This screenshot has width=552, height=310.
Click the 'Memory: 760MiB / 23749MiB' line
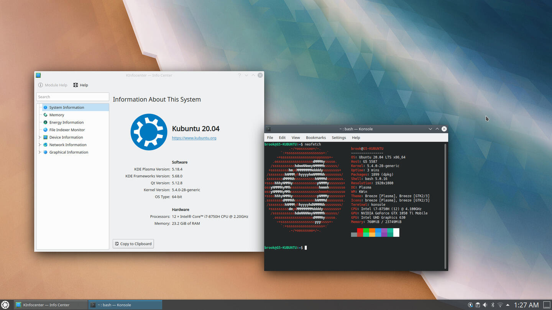pos(376,222)
